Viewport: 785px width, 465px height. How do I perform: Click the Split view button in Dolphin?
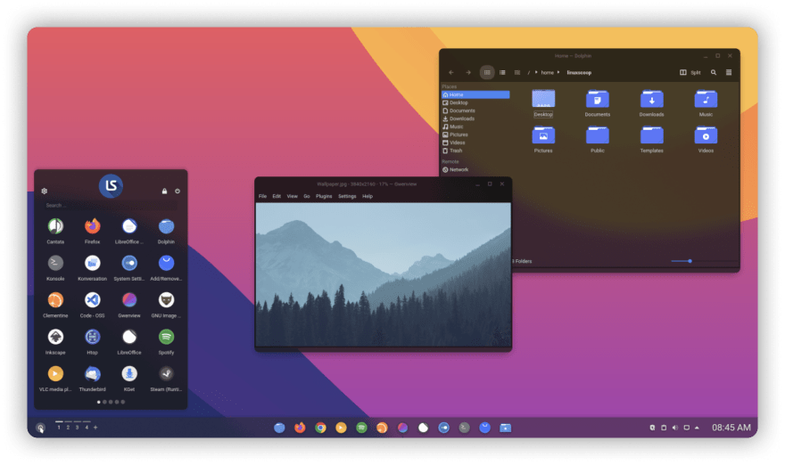point(690,72)
